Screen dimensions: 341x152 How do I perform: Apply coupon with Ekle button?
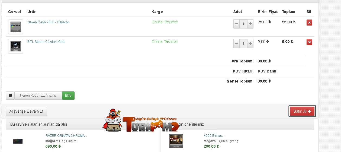tap(68, 96)
